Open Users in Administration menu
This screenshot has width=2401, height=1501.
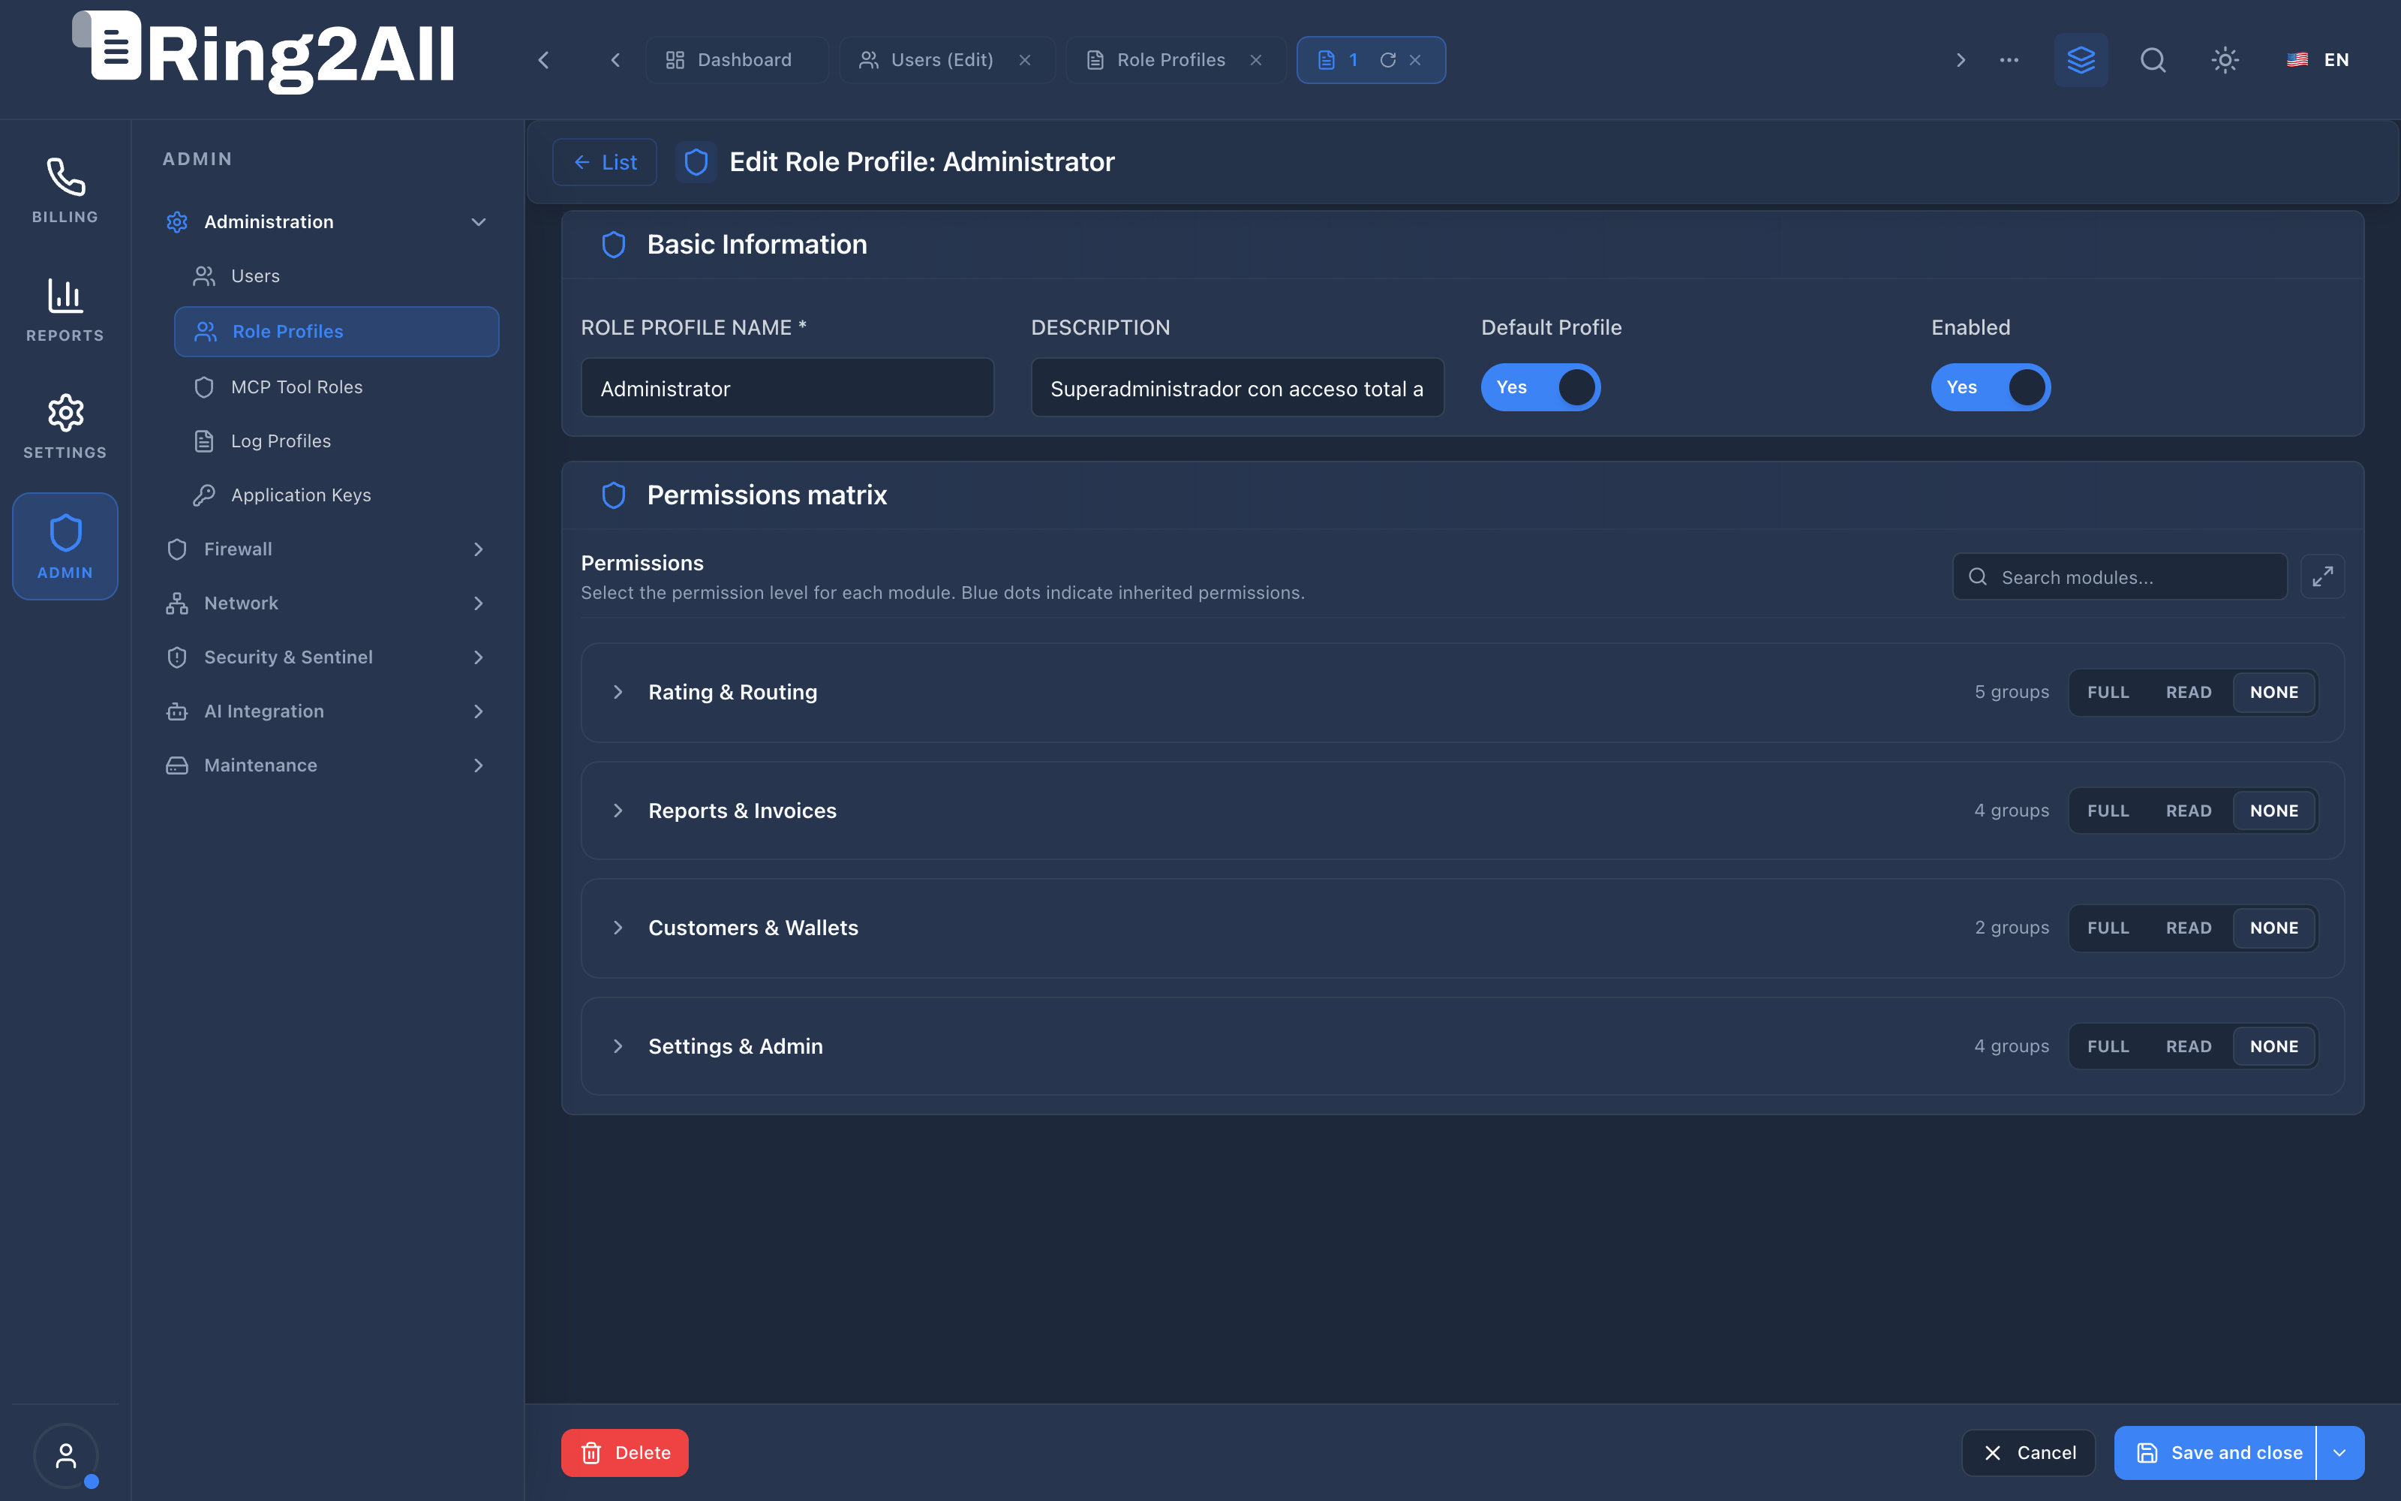point(336,276)
